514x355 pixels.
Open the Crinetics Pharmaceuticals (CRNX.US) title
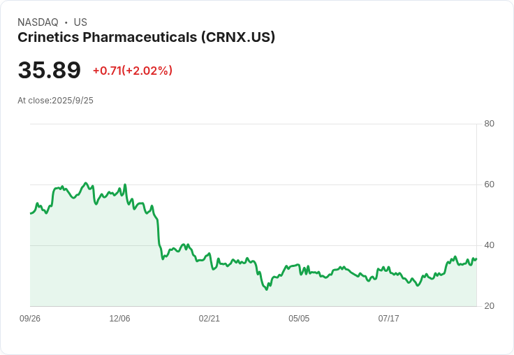click(x=146, y=38)
